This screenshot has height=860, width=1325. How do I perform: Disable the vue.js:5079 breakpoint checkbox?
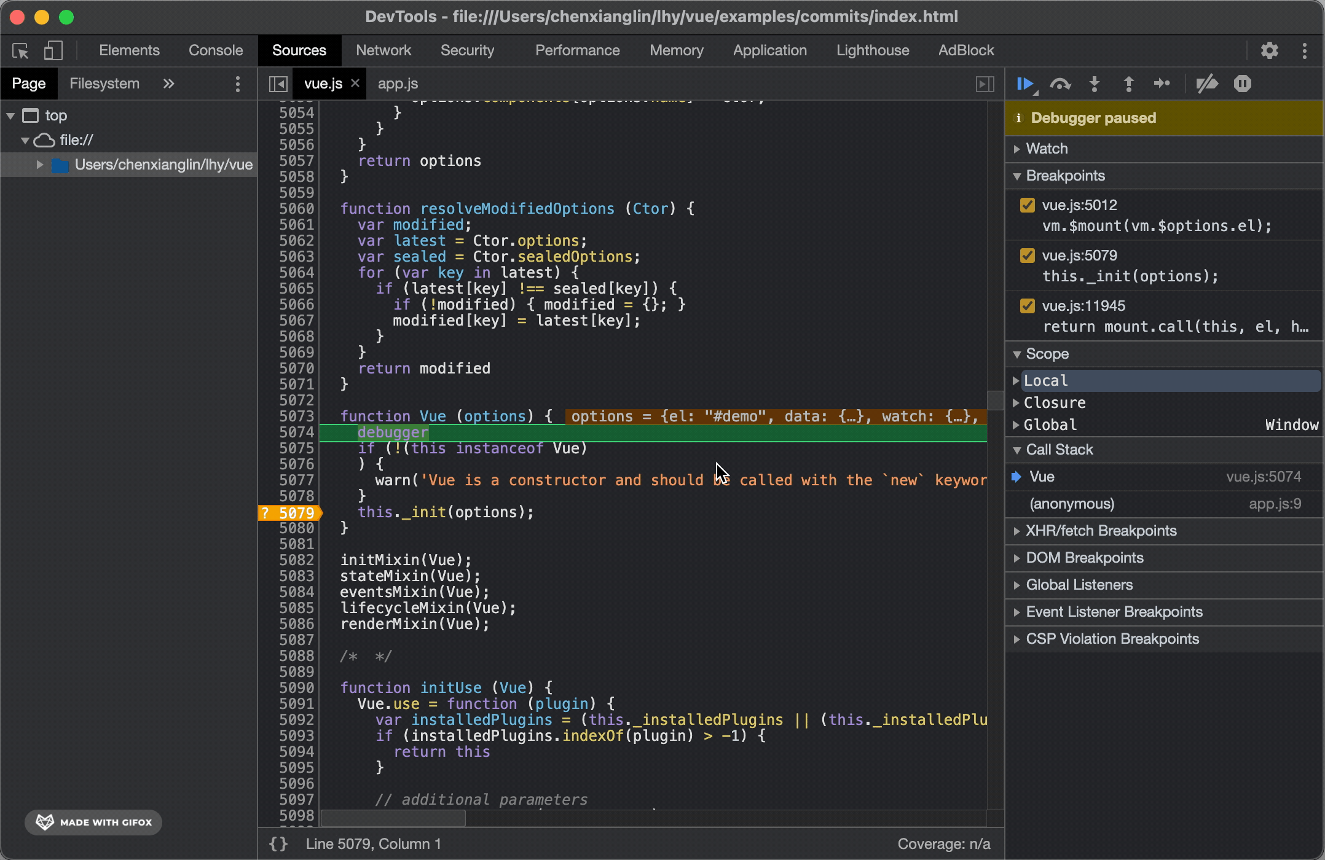click(x=1027, y=256)
